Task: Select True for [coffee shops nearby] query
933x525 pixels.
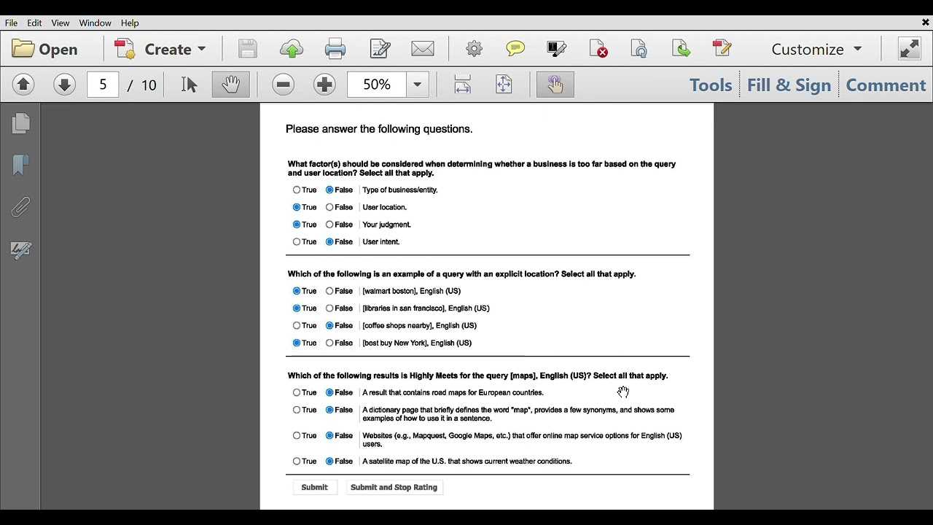Action: click(x=297, y=325)
